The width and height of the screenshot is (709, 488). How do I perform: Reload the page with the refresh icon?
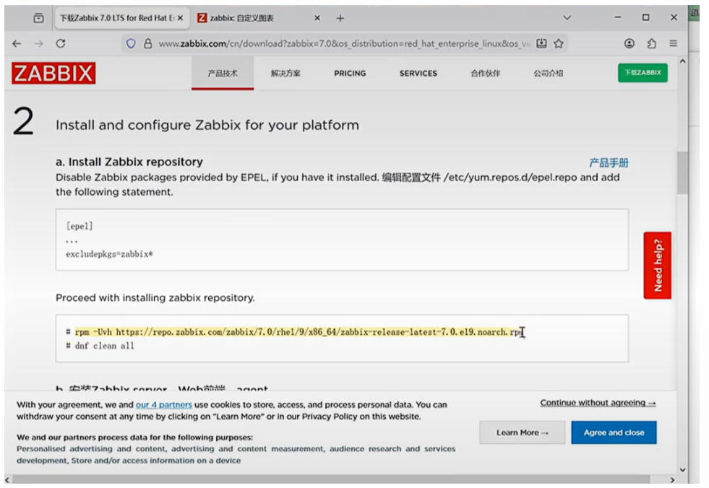click(x=61, y=43)
